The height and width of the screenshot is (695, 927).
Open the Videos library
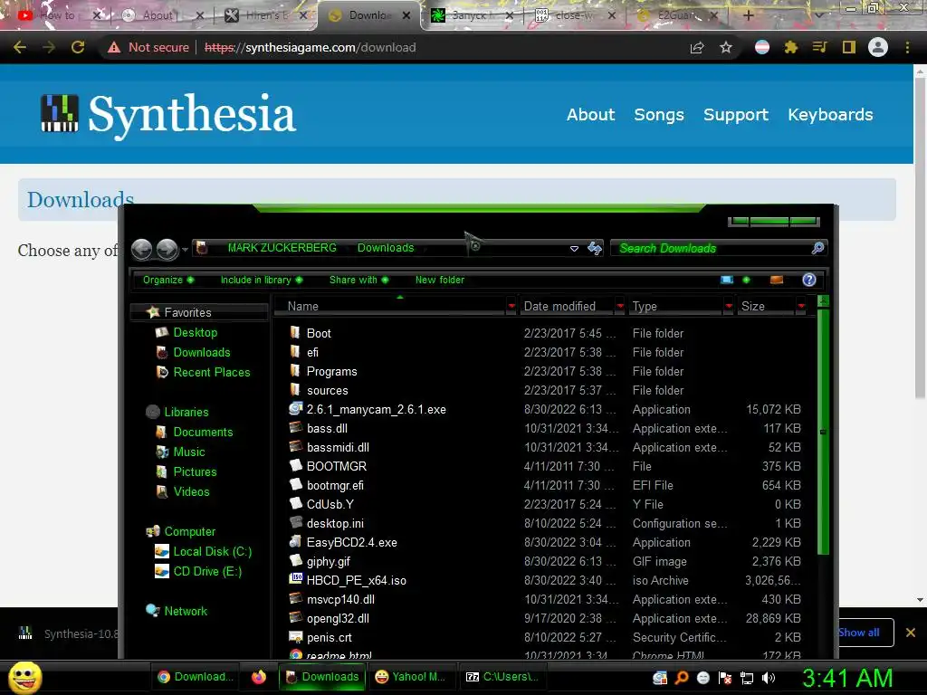point(191,491)
